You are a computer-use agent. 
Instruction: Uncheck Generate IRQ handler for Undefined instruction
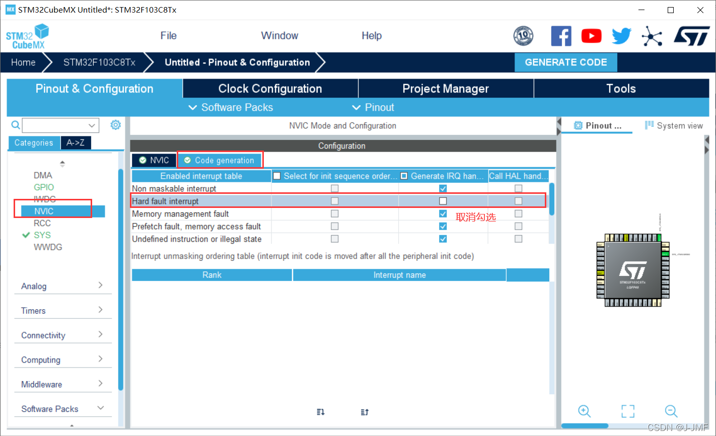point(443,239)
